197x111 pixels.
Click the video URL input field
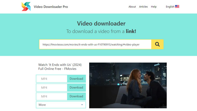point(95,44)
